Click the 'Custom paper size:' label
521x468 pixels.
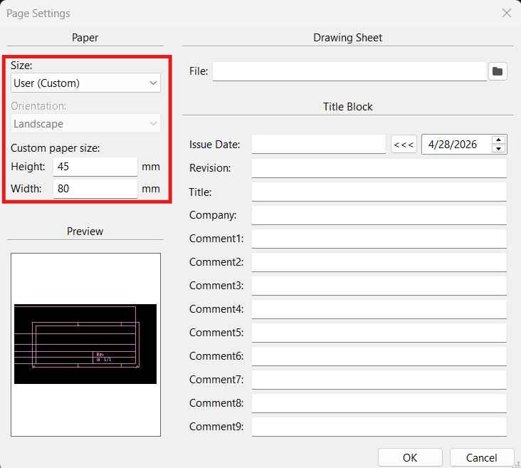pyautogui.click(x=55, y=148)
